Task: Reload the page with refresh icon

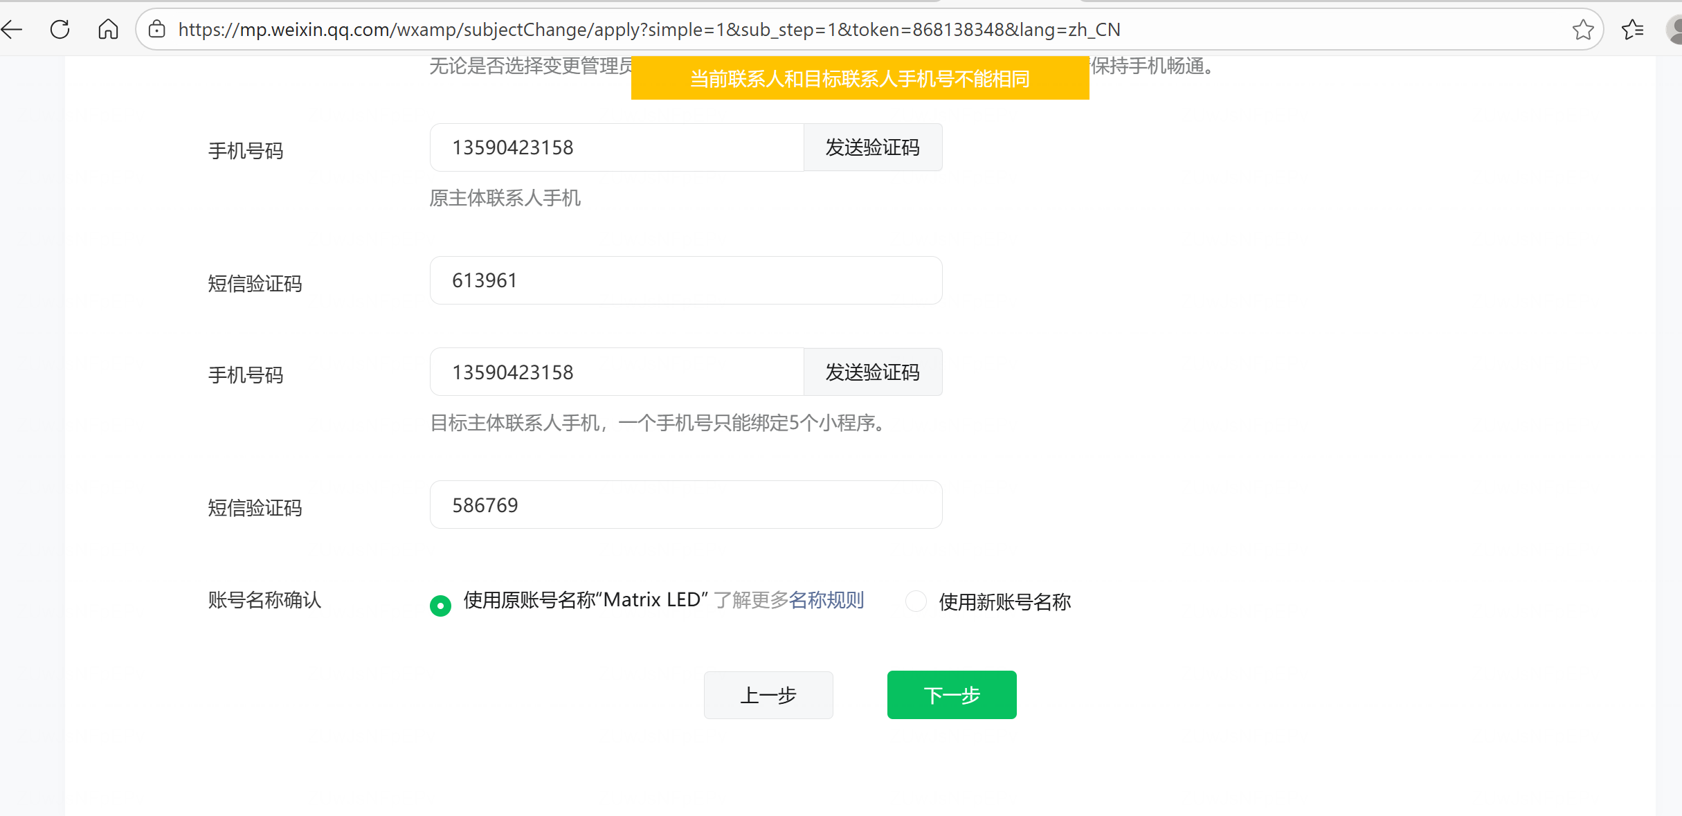Action: click(60, 29)
